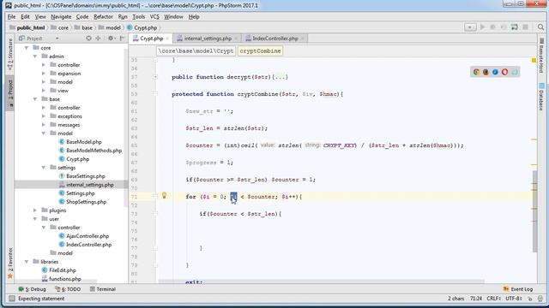Open in Opera browser icon
The image size is (549, 308).
pyautogui.click(x=504, y=72)
